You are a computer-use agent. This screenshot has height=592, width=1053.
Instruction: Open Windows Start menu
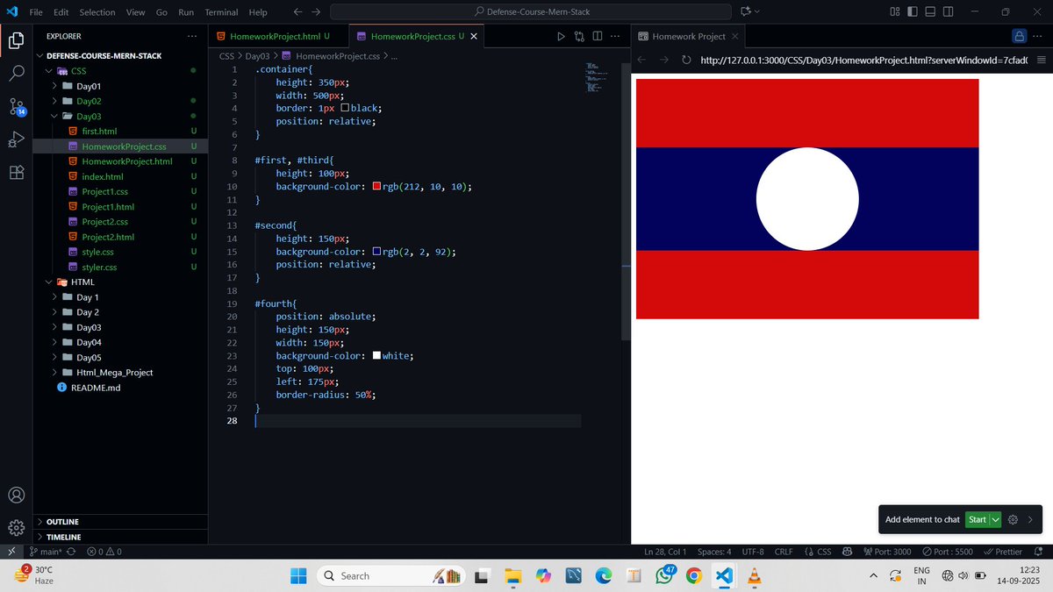pos(297,576)
